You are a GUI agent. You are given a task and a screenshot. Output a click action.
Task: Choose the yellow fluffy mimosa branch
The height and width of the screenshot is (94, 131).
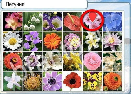[73, 61]
